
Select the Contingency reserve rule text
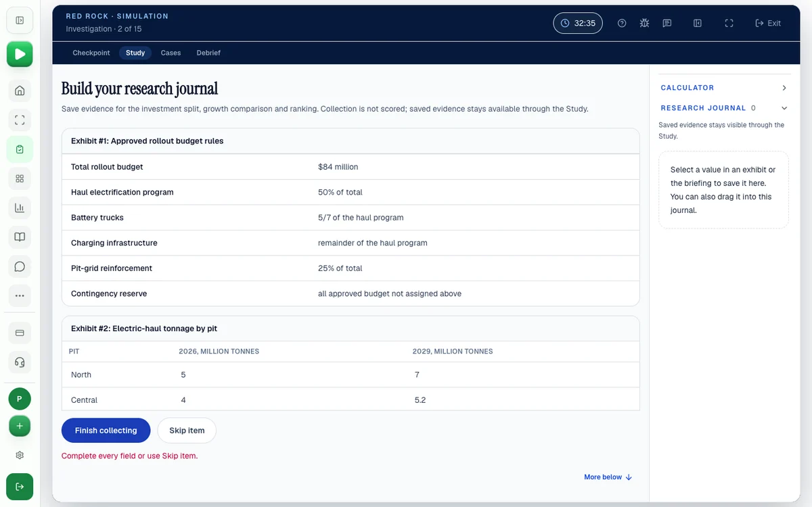tap(390, 293)
